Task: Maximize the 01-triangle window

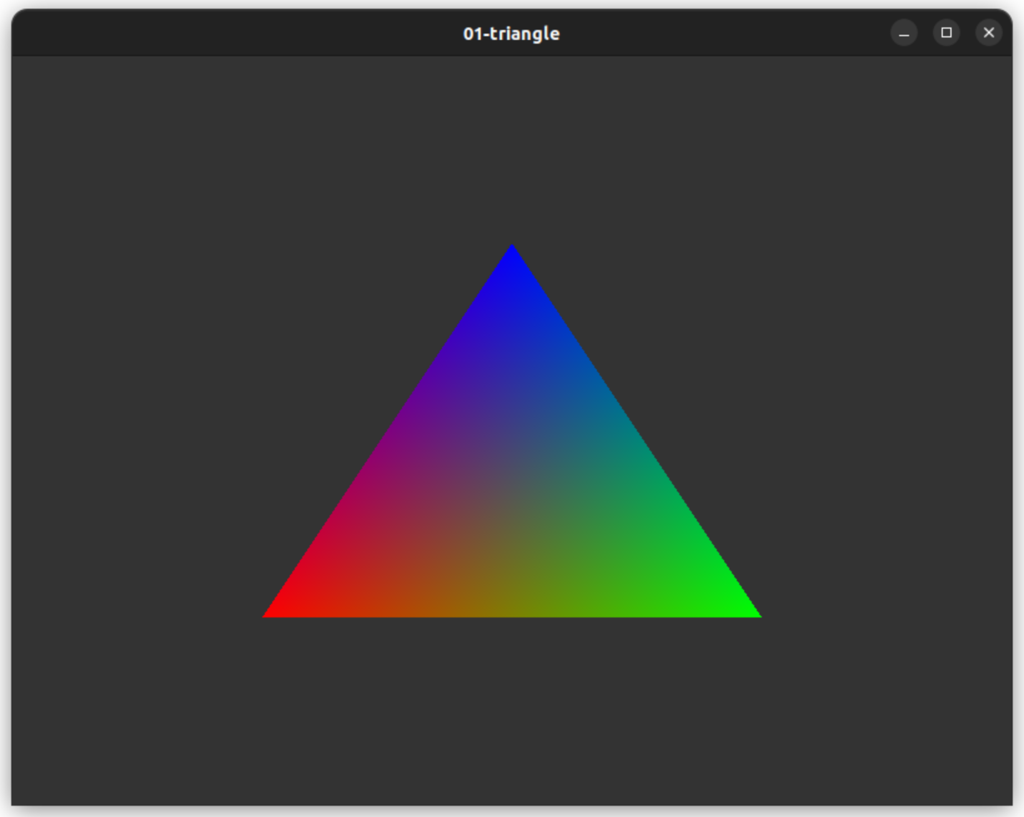Action: tap(946, 33)
